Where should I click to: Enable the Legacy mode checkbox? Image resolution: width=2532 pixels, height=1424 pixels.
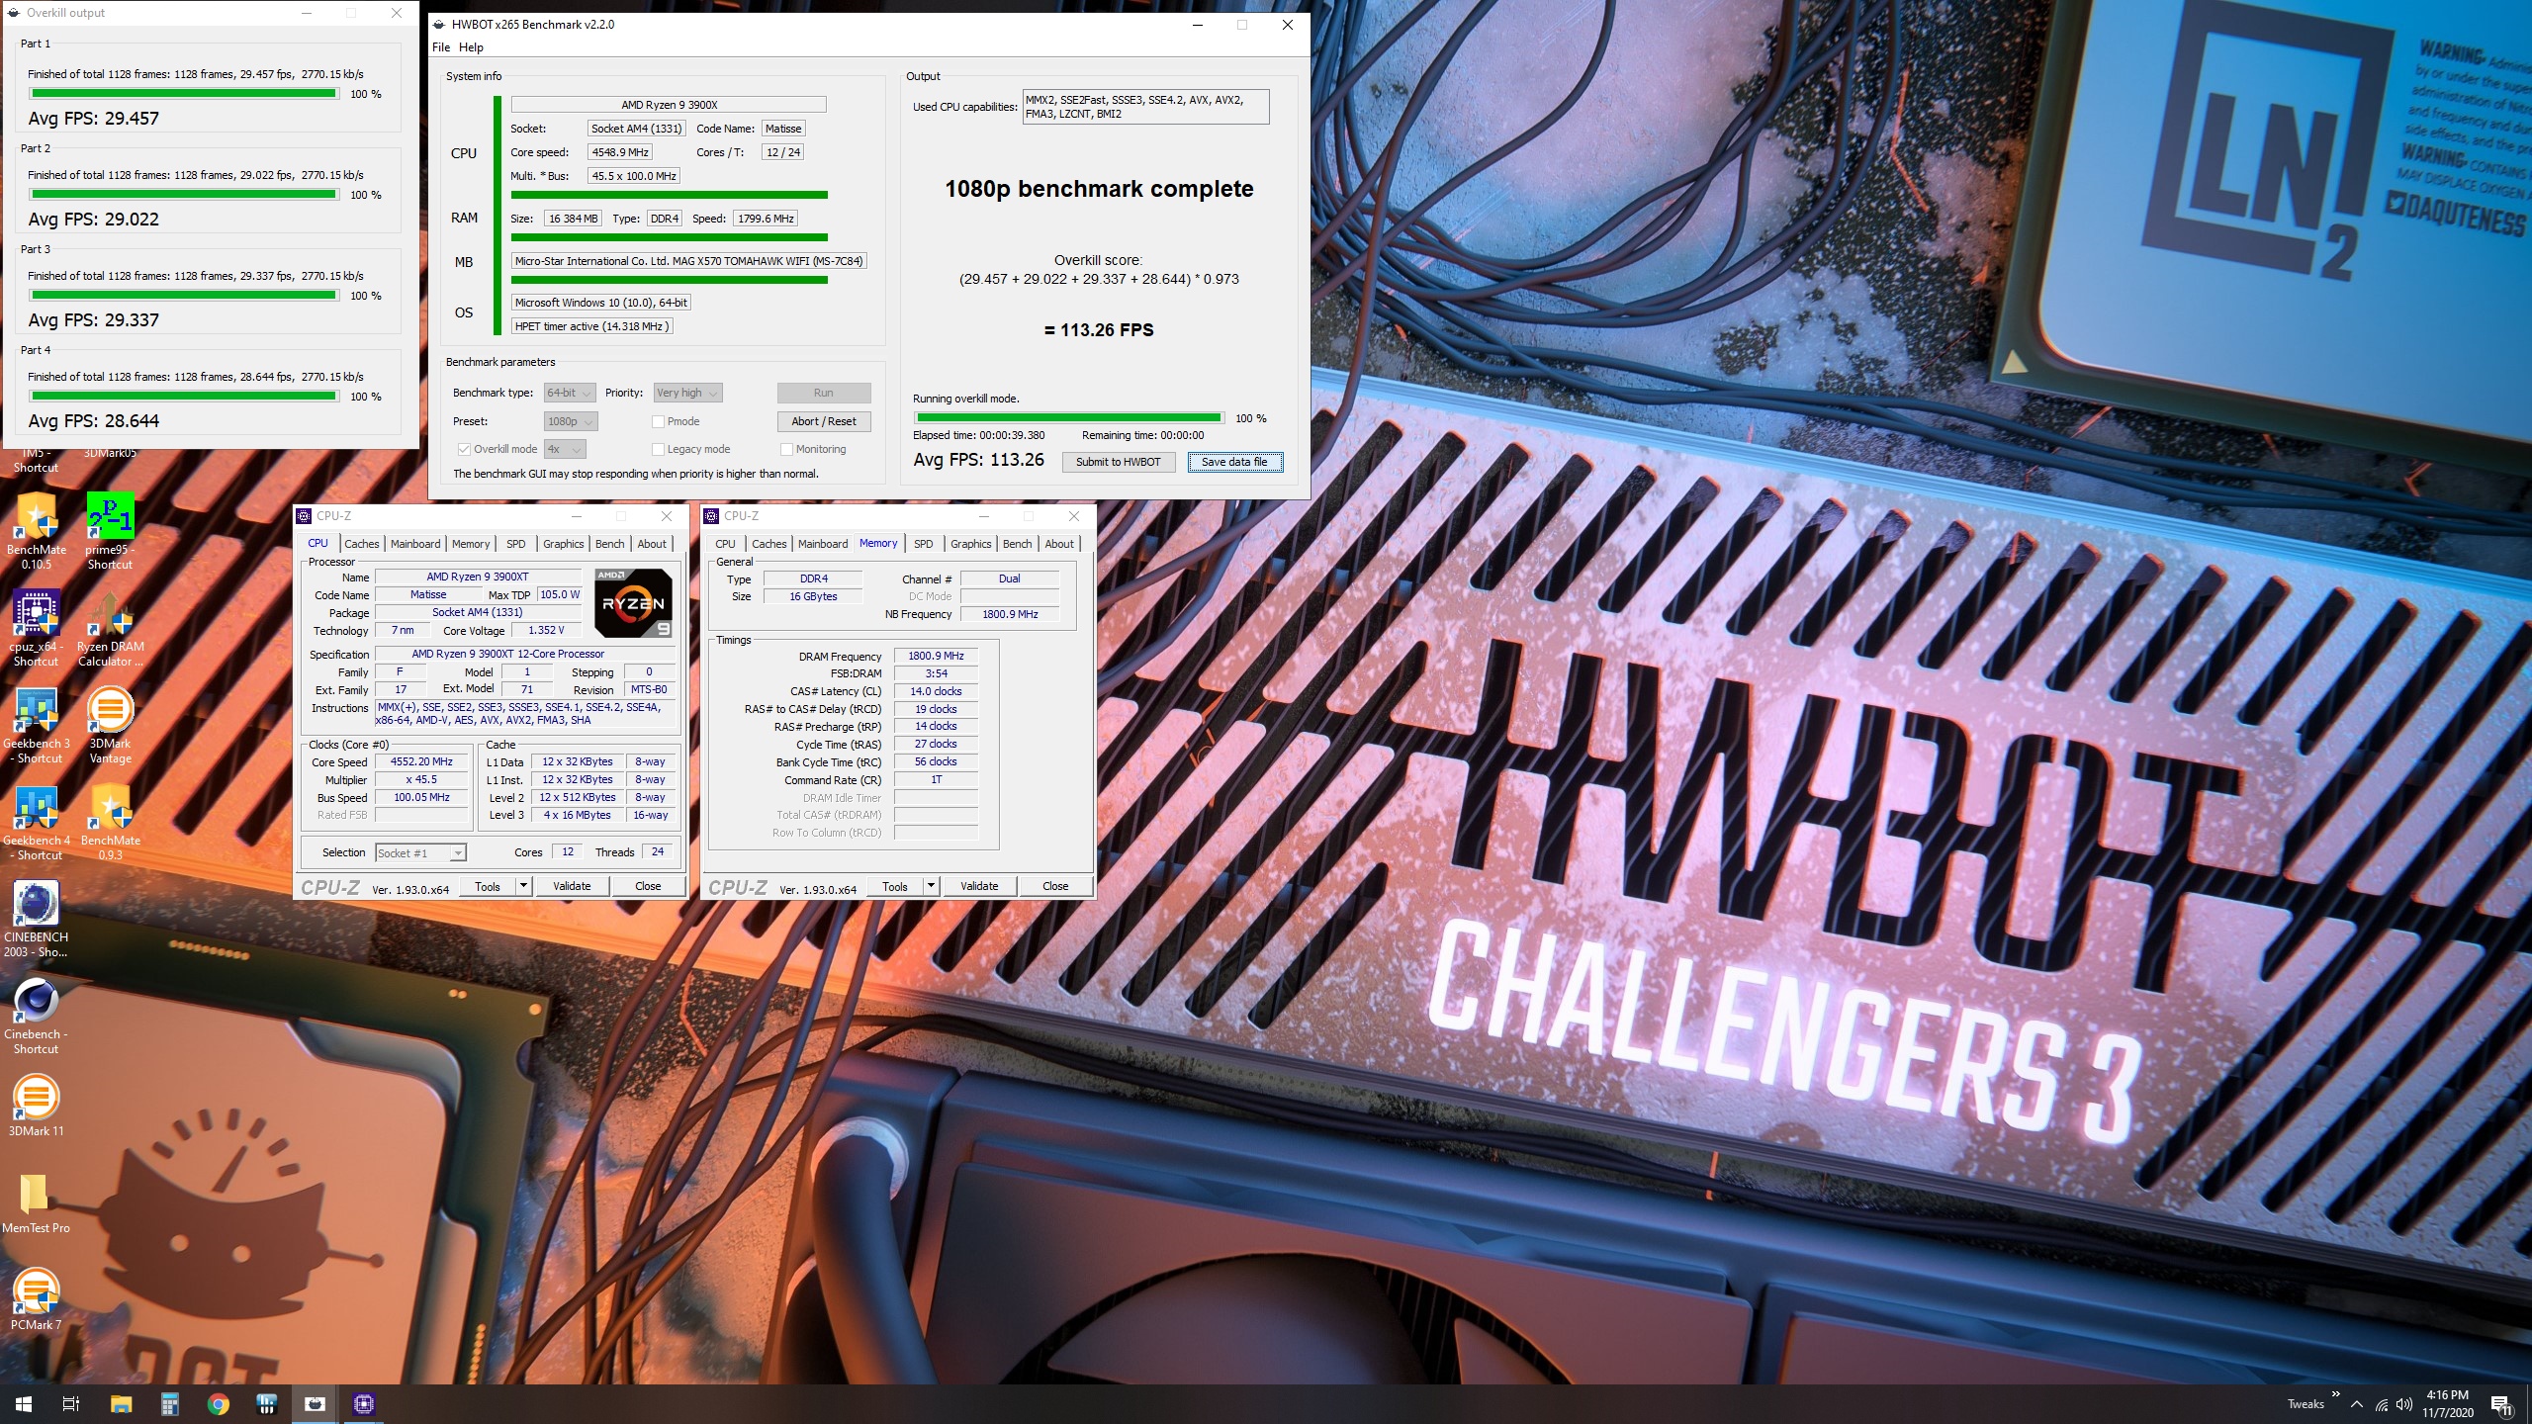click(x=658, y=449)
